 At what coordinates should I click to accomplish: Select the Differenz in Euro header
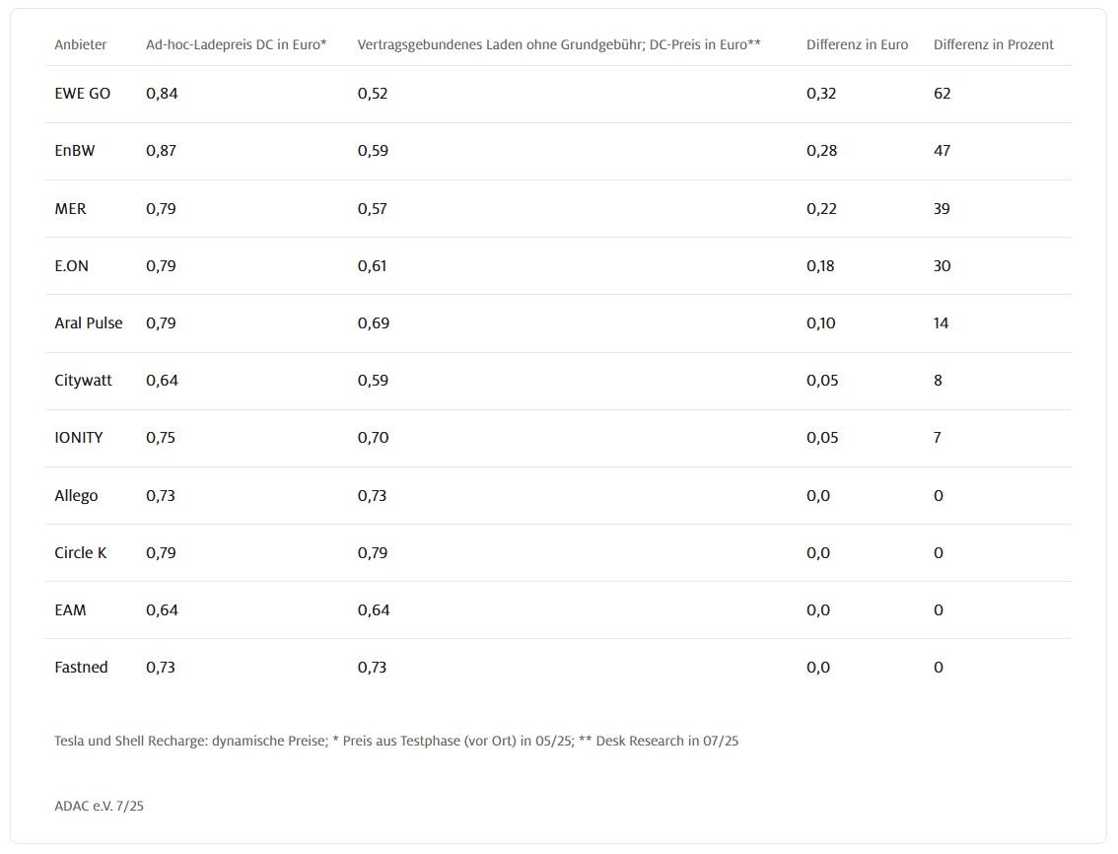pos(857,44)
